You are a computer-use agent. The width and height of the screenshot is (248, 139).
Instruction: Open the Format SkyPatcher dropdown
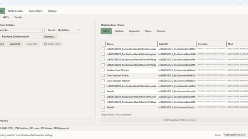pyautogui.click(x=69, y=30)
